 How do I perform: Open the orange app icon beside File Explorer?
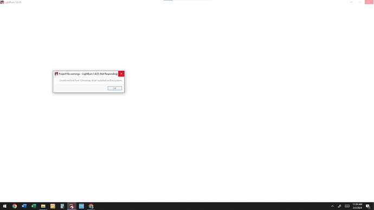pos(53,206)
